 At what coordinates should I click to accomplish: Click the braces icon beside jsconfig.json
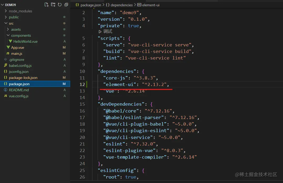click(x=6, y=71)
